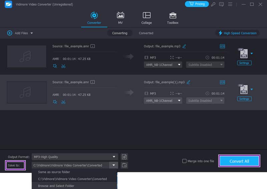Open the Toolbox tab
Image resolution: width=267 pixels, height=189 pixels.
pyautogui.click(x=173, y=18)
